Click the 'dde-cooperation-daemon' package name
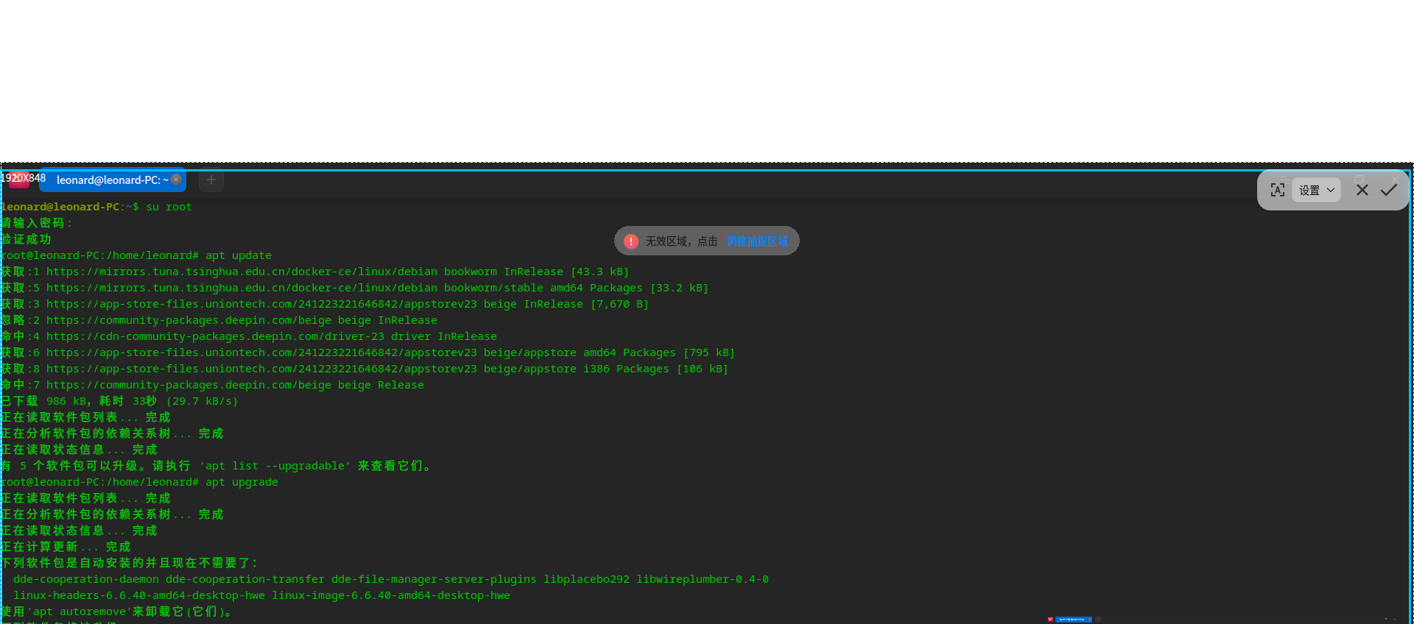This screenshot has width=1414, height=624. coord(86,579)
